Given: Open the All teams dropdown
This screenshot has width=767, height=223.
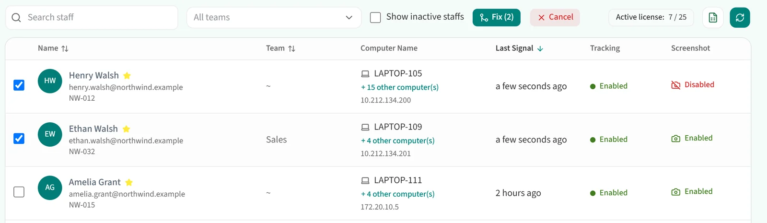Looking at the screenshot, I should pos(274,18).
